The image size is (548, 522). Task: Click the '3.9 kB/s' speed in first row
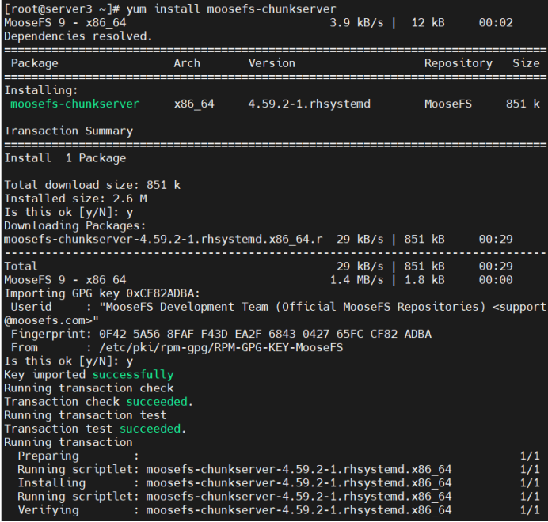tap(356, 23)
